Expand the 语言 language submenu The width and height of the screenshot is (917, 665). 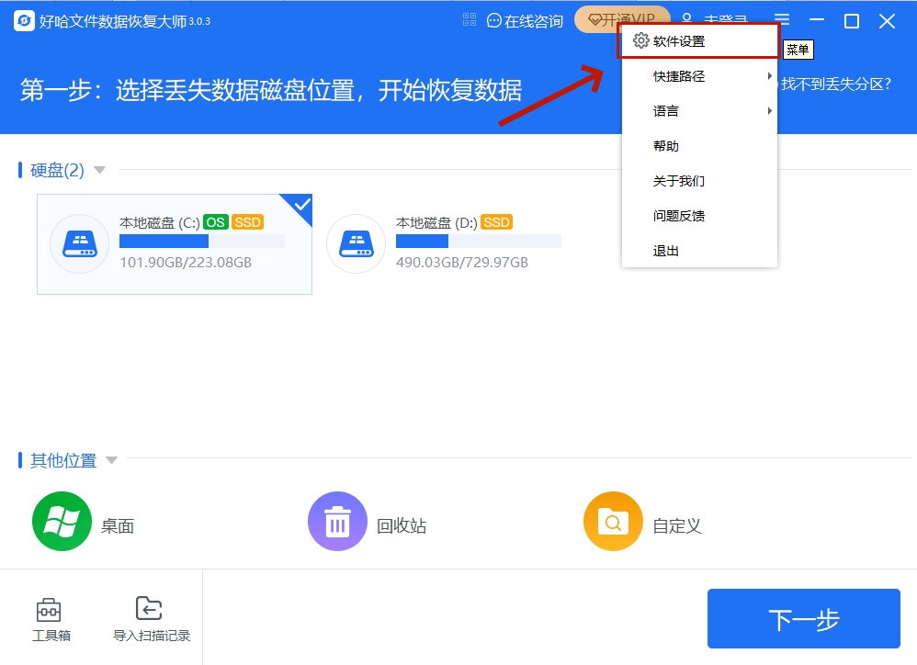[x=664, y=110]
